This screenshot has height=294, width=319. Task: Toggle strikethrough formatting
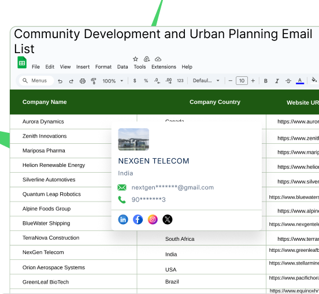(288, 81)
